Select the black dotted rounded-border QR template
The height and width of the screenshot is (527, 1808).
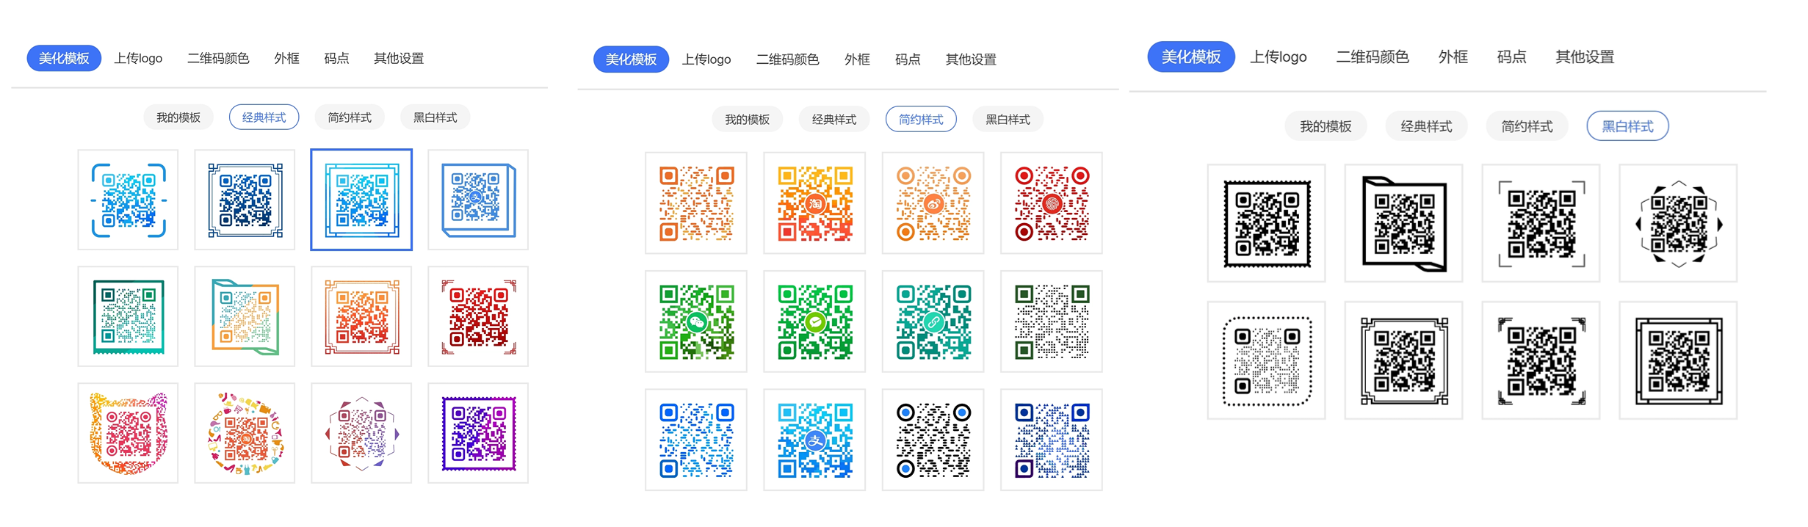pos(1266,360)
